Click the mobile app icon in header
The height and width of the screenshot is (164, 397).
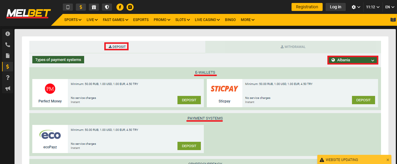click(x=68, y=7)
